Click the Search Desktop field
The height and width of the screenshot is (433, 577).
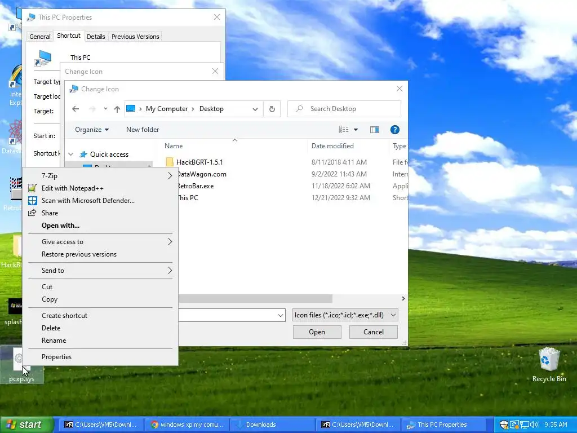tap(344, 109)
